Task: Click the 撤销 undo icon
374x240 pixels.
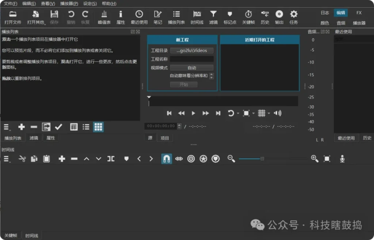Action: 71,17
